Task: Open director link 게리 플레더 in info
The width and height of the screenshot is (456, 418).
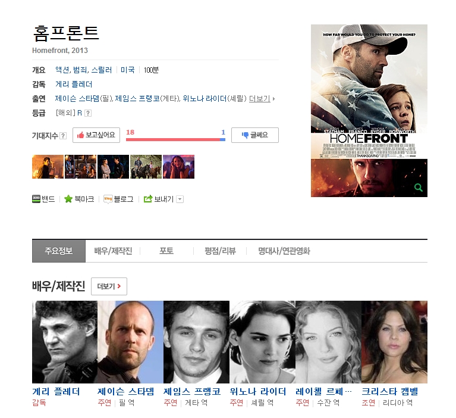Action: [x=74, y=85]
